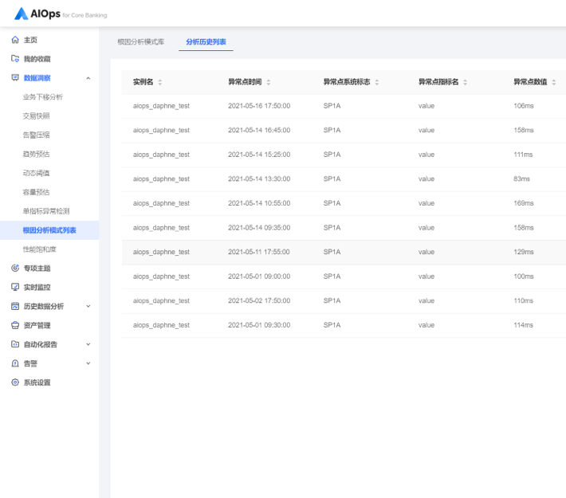Expand the 告警 menu chevron
The image size is (566, 498).
coord(88,363)
